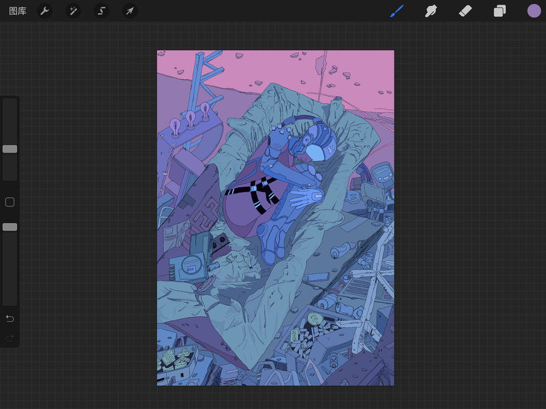This screenshot has width=546, height=409.
Task: Select the Brush tool
Action: (x=397, y=11)
